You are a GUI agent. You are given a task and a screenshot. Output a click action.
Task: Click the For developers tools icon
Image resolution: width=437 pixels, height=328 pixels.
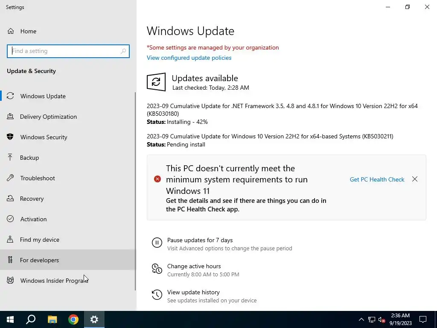pyautogui.click(x=10, y=260)
